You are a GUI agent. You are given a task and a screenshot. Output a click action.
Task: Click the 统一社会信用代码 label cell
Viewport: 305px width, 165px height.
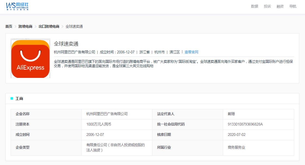187,124
